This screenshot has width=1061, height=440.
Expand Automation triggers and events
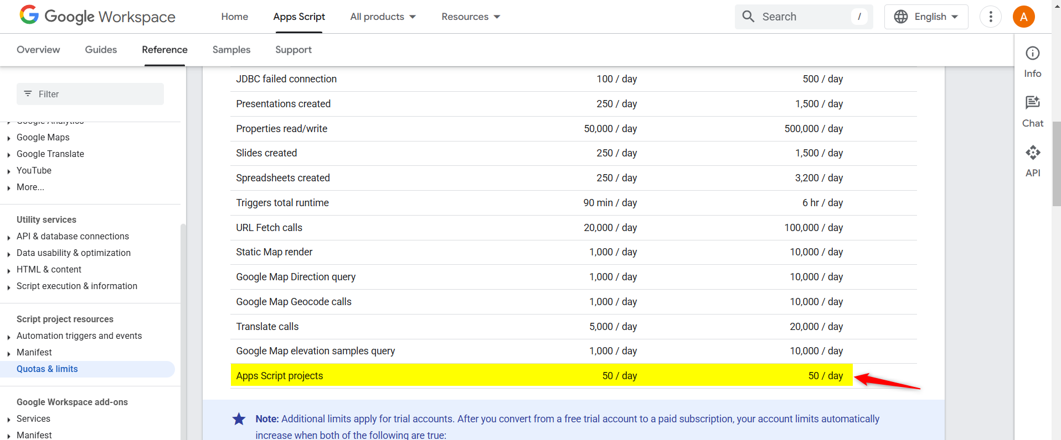(8, 337)
